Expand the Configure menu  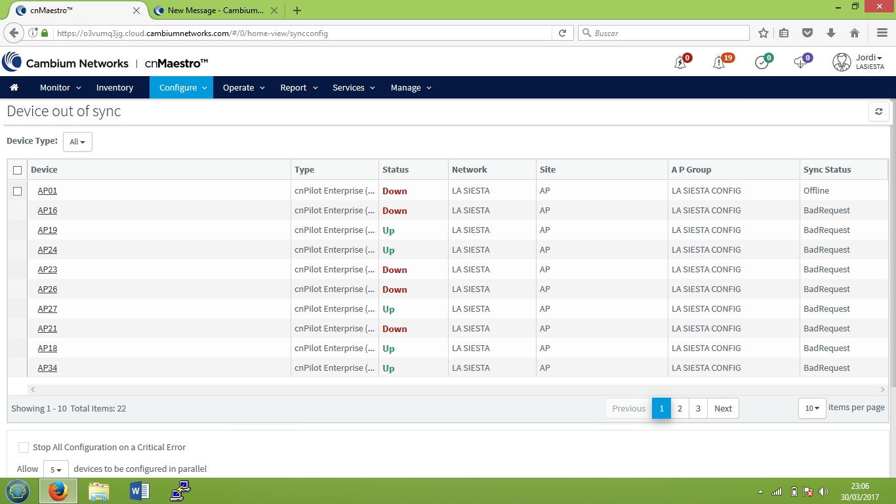point(181,87)
